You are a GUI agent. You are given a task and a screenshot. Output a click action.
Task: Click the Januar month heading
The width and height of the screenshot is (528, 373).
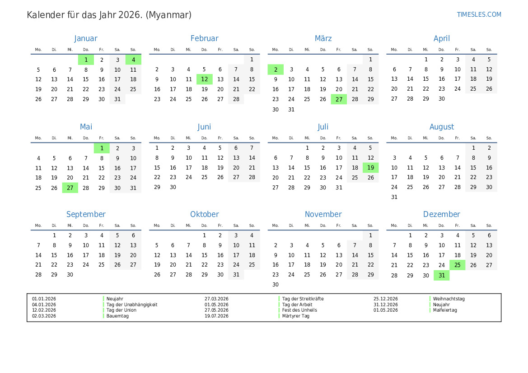[x=86, y=38]
